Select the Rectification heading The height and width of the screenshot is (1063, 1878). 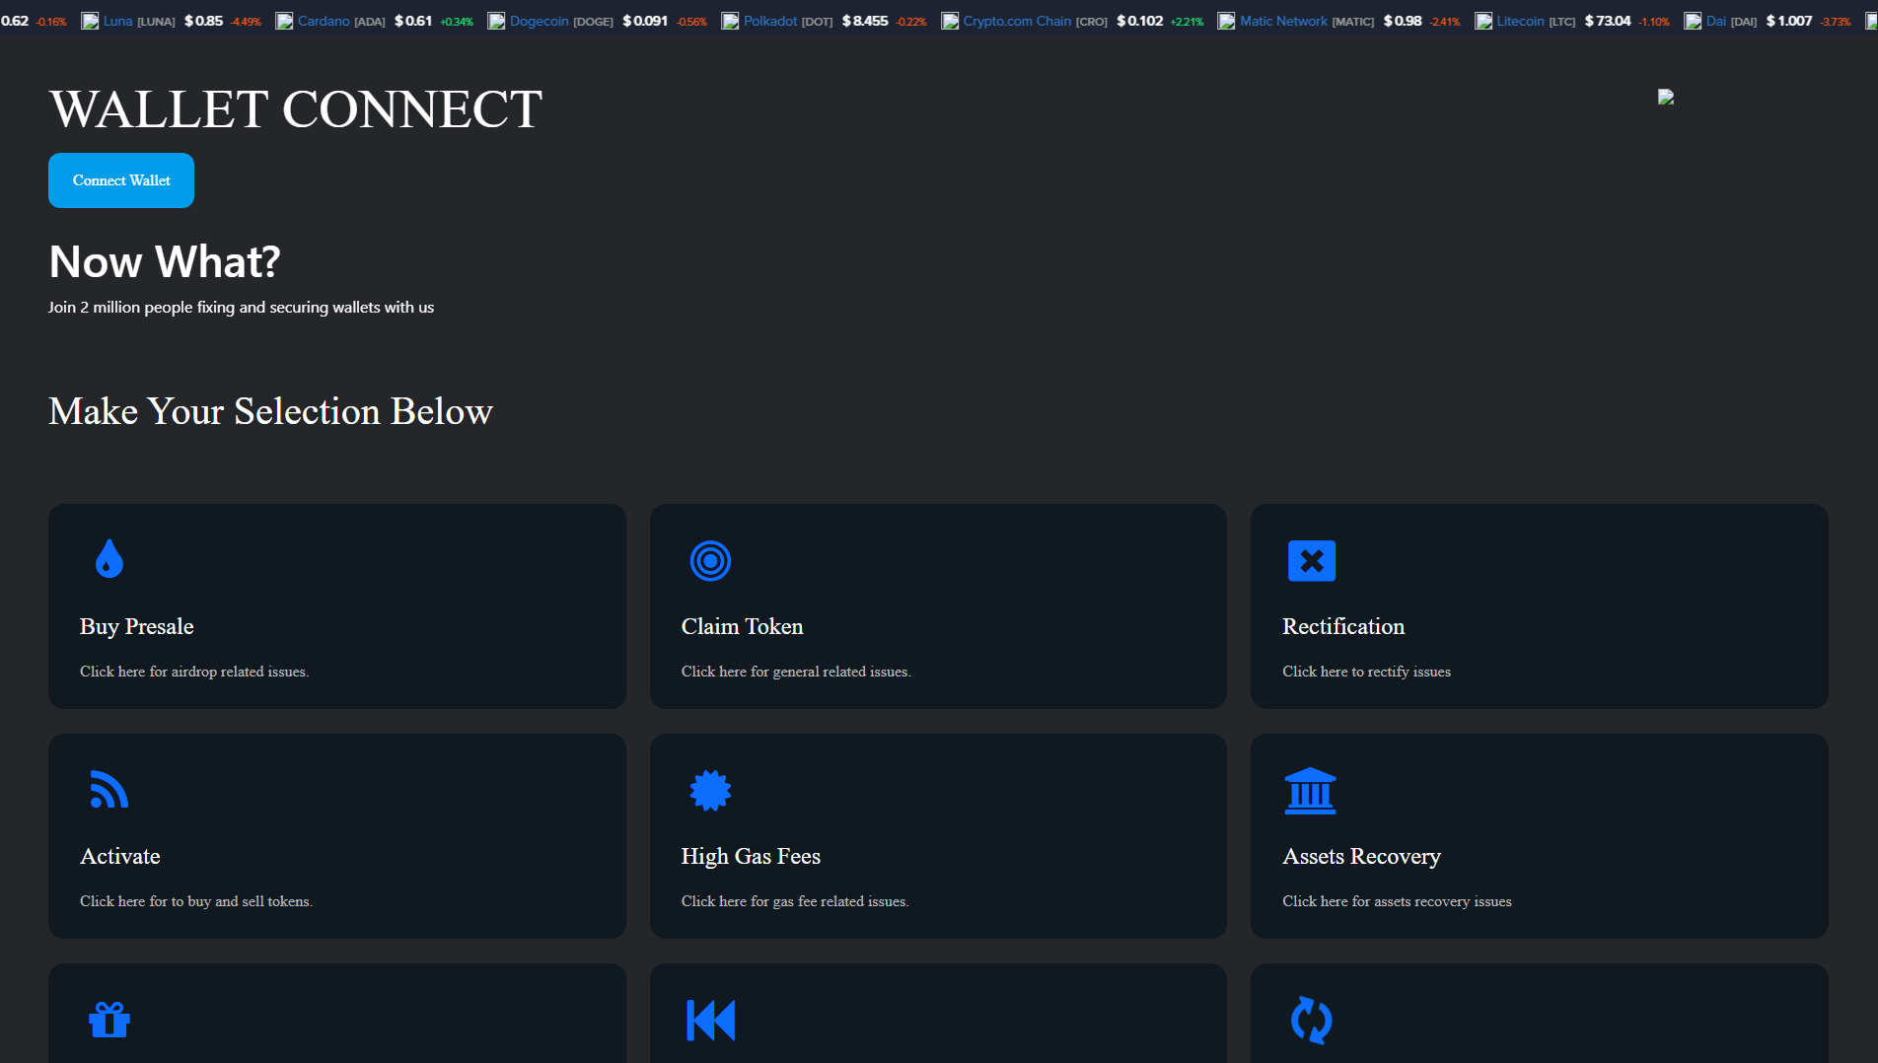tap(1343, 626)
